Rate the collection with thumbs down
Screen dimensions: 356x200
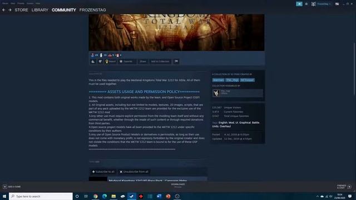coord(100,62)
